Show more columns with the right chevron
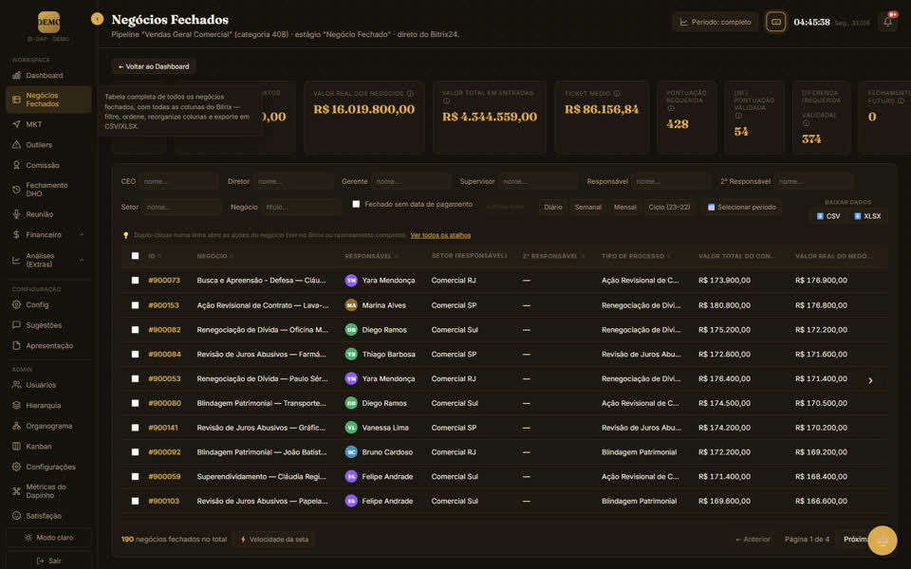 (870, 381)
